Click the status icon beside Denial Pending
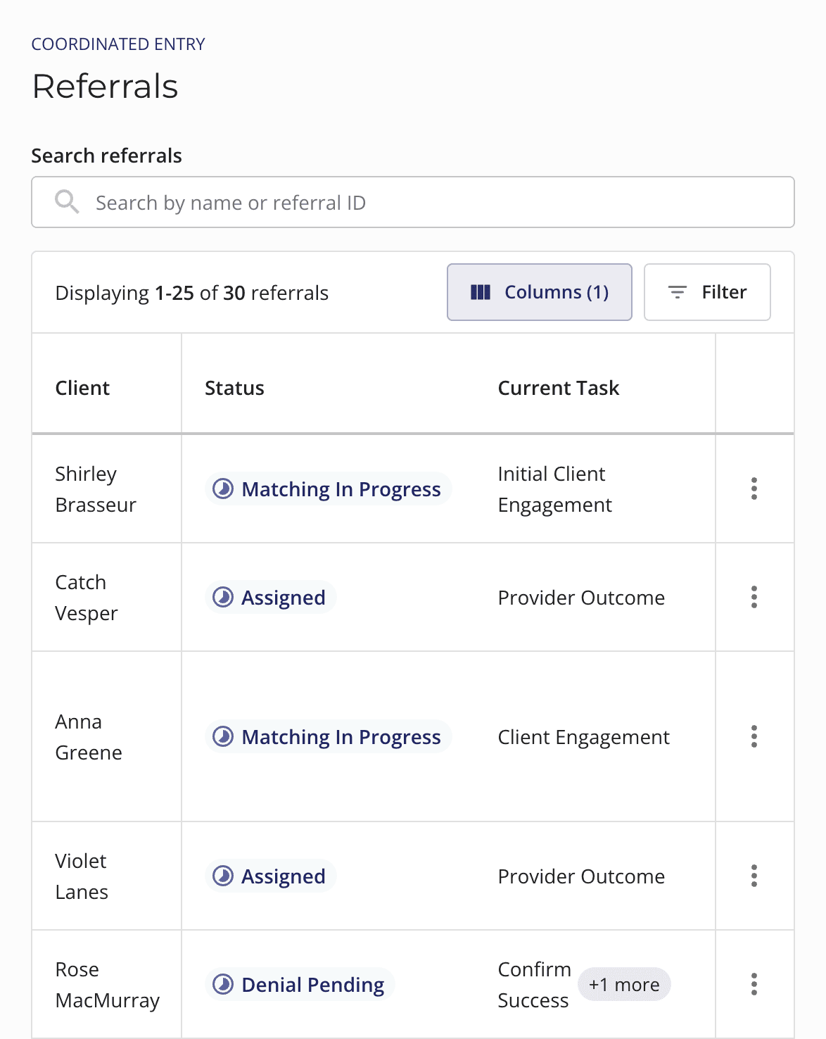 coord(223,984)
